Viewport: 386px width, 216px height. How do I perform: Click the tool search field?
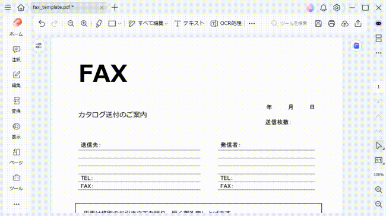pos(289,23)
